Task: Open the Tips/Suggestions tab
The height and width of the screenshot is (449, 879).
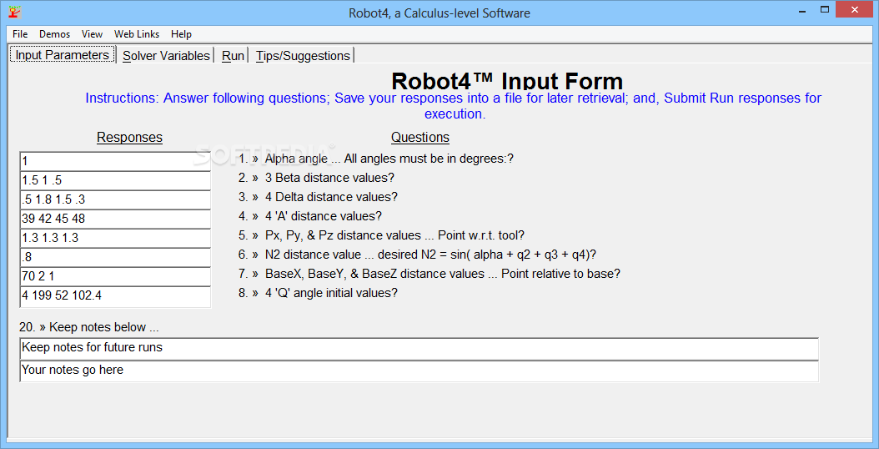Action: pos(303,56)
